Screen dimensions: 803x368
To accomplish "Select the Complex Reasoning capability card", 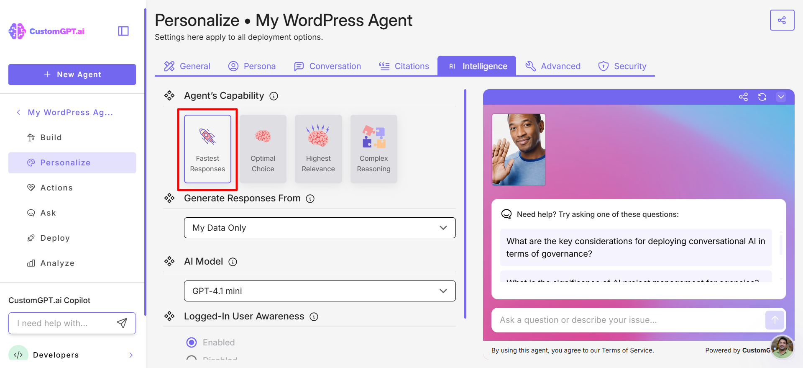I will 374,149.
